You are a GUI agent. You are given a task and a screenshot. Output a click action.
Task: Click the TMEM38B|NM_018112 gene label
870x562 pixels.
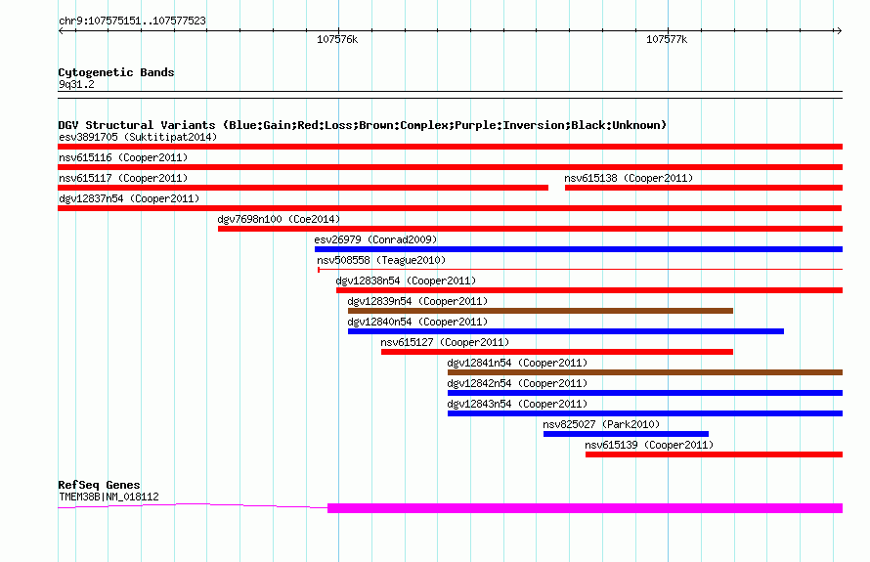coord(109,497)
